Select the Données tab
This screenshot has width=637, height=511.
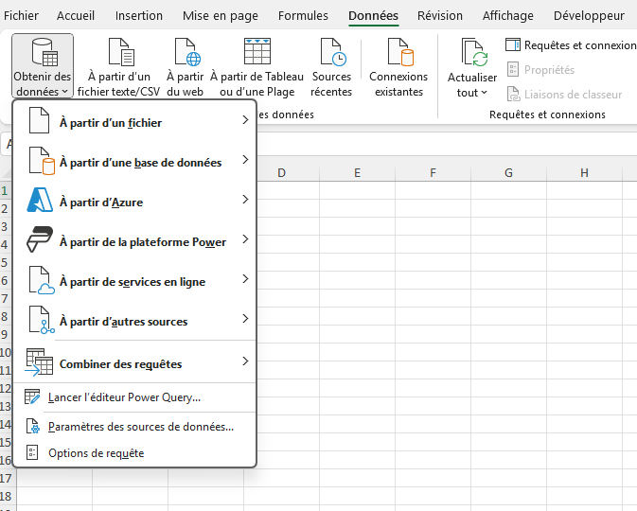coord(373,15)
